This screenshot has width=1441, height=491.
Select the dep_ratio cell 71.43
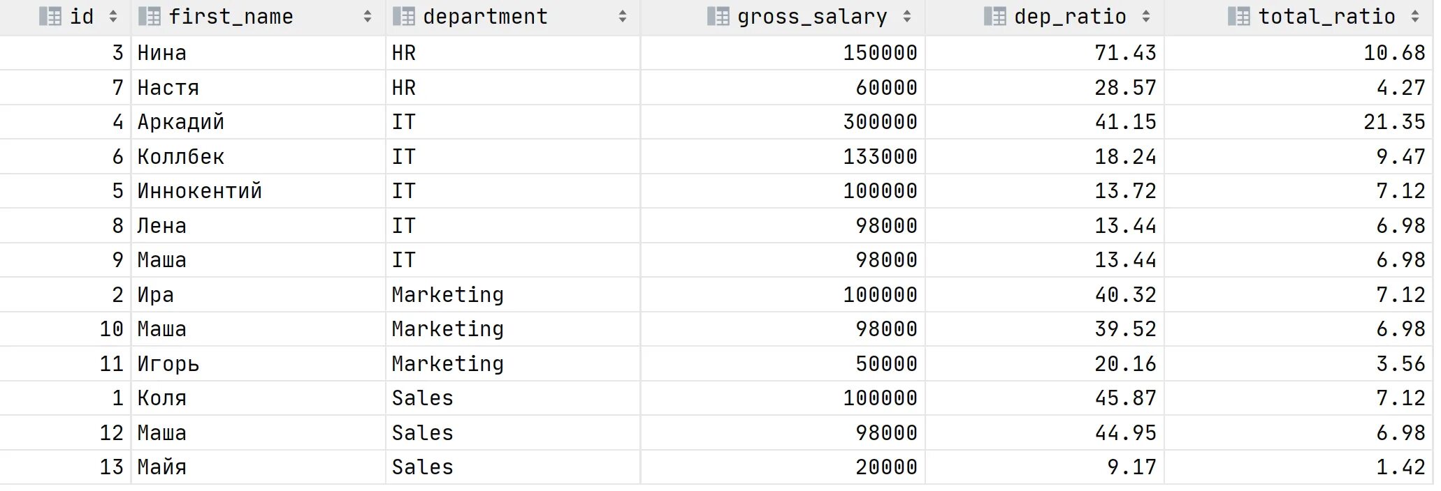(x=1045, y=53)
